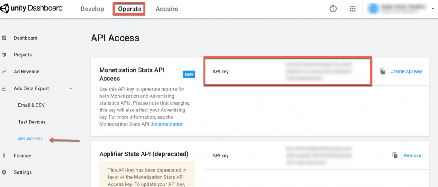Expand the account dropdown arrow
This screenshot has height=187, width=438.
pyautogui.click(x=433, y=9)
